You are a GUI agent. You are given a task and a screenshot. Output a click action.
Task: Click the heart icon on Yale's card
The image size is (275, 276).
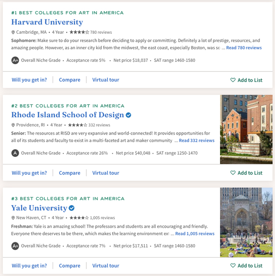(233, 265)
